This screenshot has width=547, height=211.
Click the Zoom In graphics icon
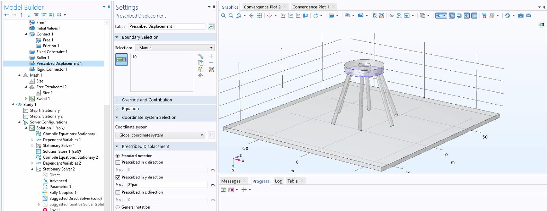coord(223,16)
